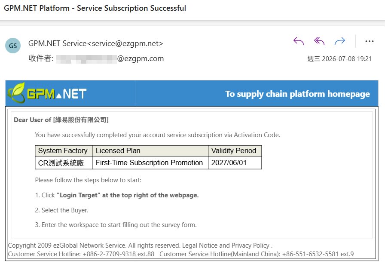Screen dimensions: 385x264
Task: Click the Validity Period column header
Action: tap(235, 150)
